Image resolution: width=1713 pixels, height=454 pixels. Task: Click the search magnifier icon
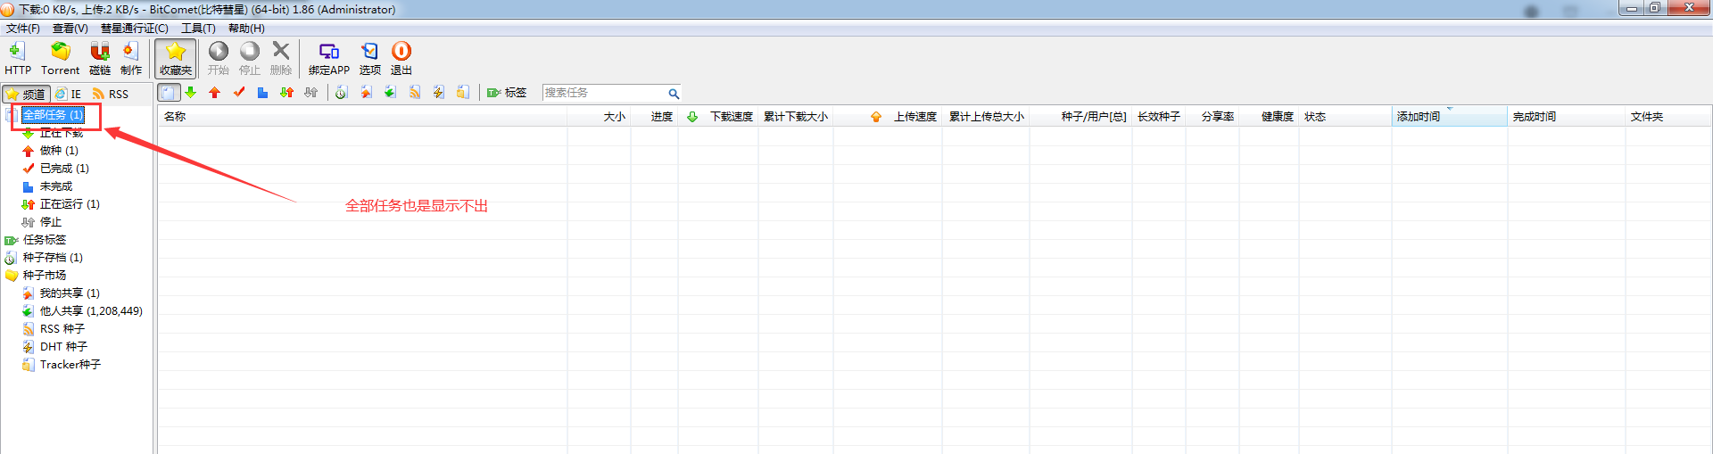674,93
